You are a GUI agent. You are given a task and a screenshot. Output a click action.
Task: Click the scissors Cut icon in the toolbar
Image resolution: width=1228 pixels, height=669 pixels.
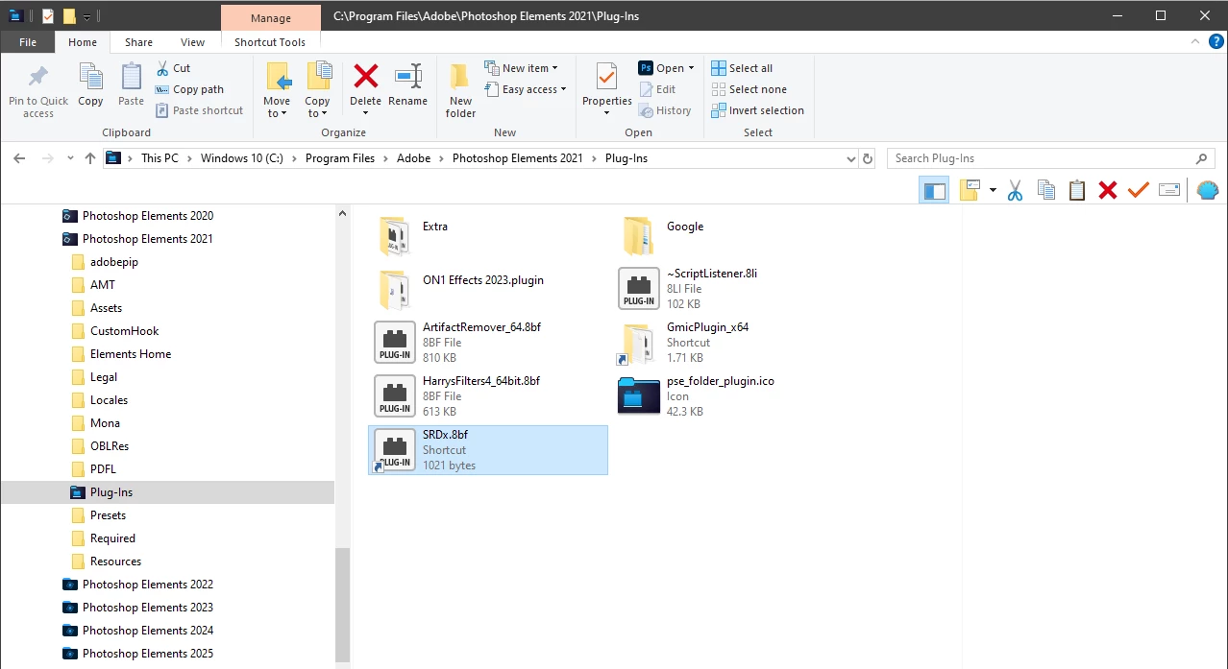pos(1015,190)
